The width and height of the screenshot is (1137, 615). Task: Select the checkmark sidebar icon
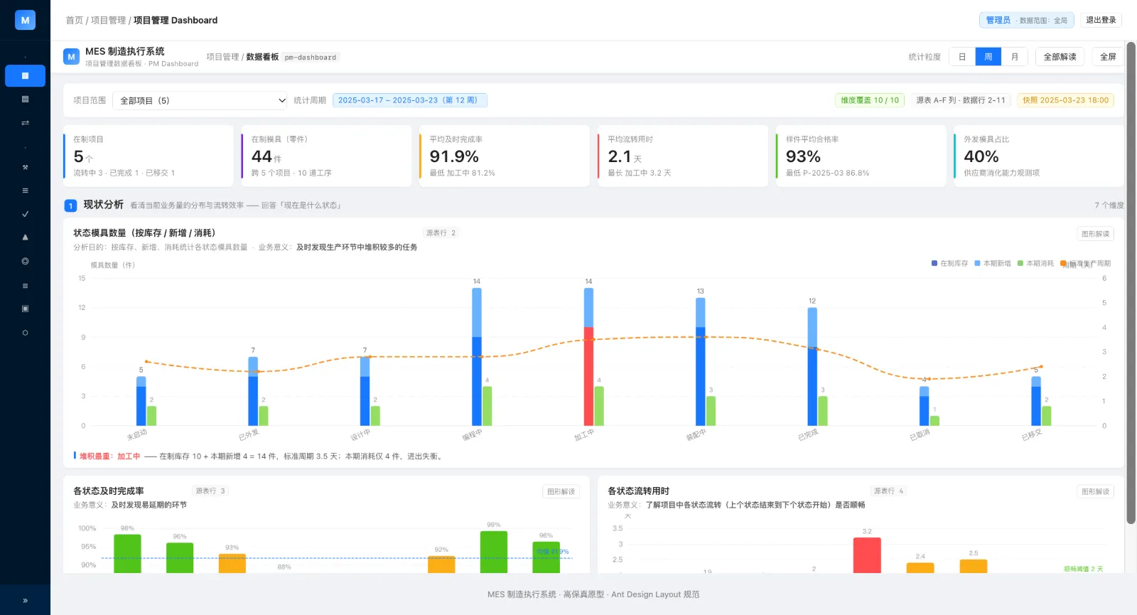[25, 214]
